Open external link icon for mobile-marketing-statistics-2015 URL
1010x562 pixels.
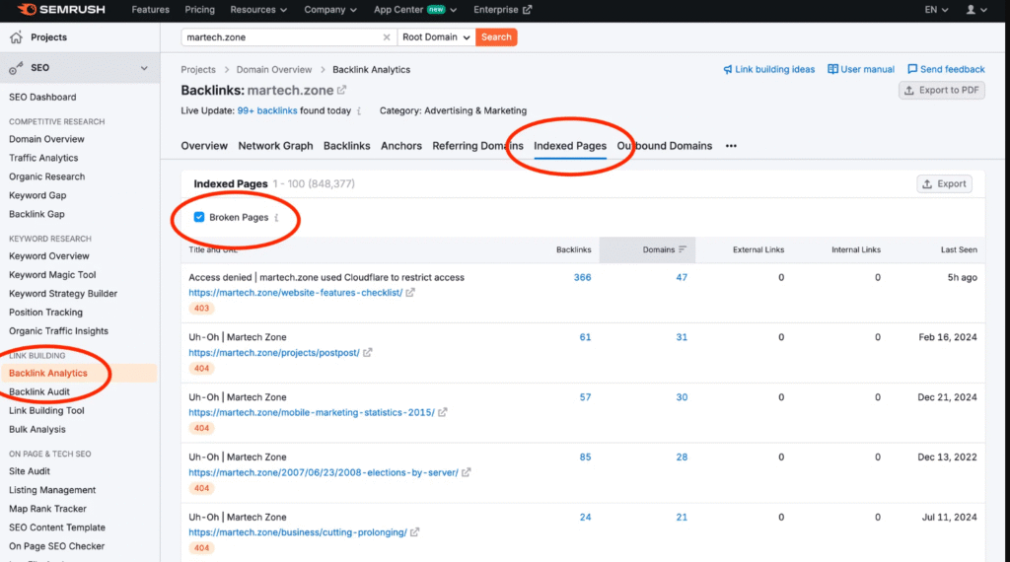tap(443, 413)
